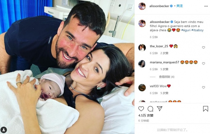Open the three-dot more options menu

tap(206, 6)
